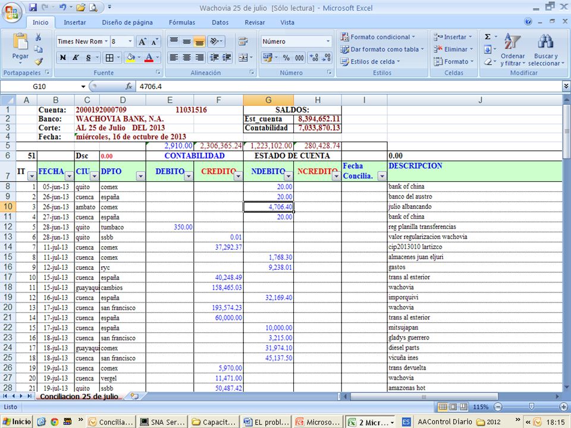This screenshot has height=428, width=571.
Task: Adjust the zoom slider handle
Action: tap(531, 407)
